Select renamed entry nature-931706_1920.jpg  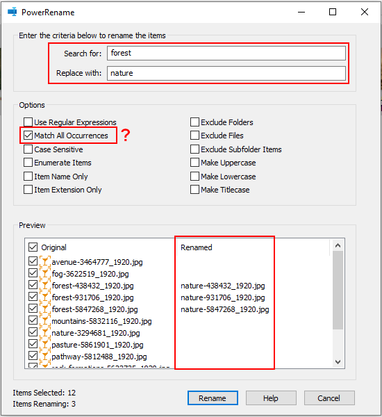click(x=223, y=297)
